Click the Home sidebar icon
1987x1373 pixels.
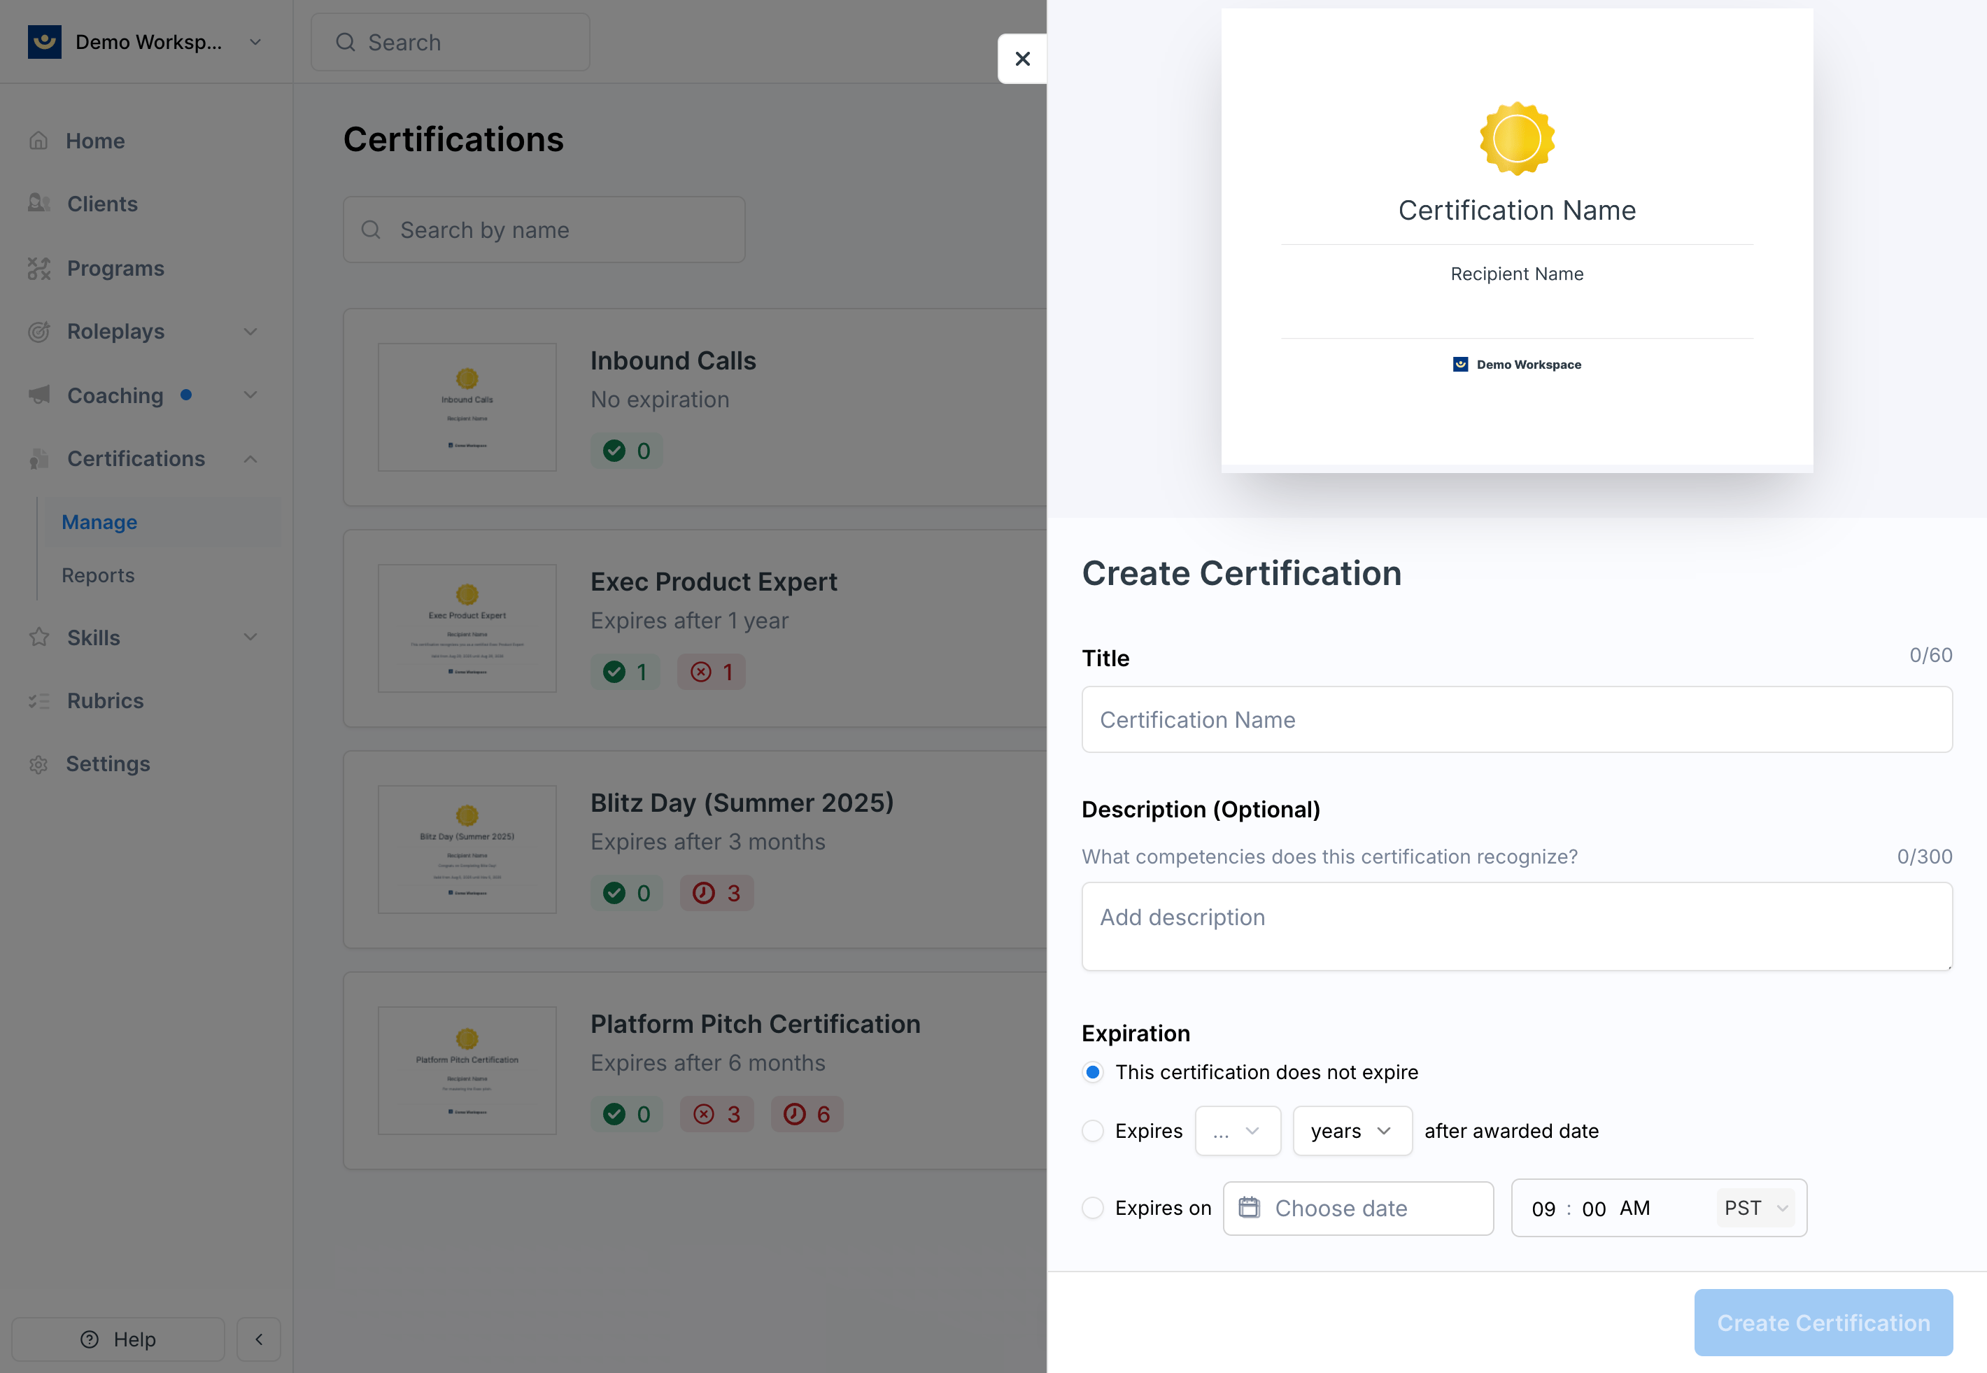(38, 140)
